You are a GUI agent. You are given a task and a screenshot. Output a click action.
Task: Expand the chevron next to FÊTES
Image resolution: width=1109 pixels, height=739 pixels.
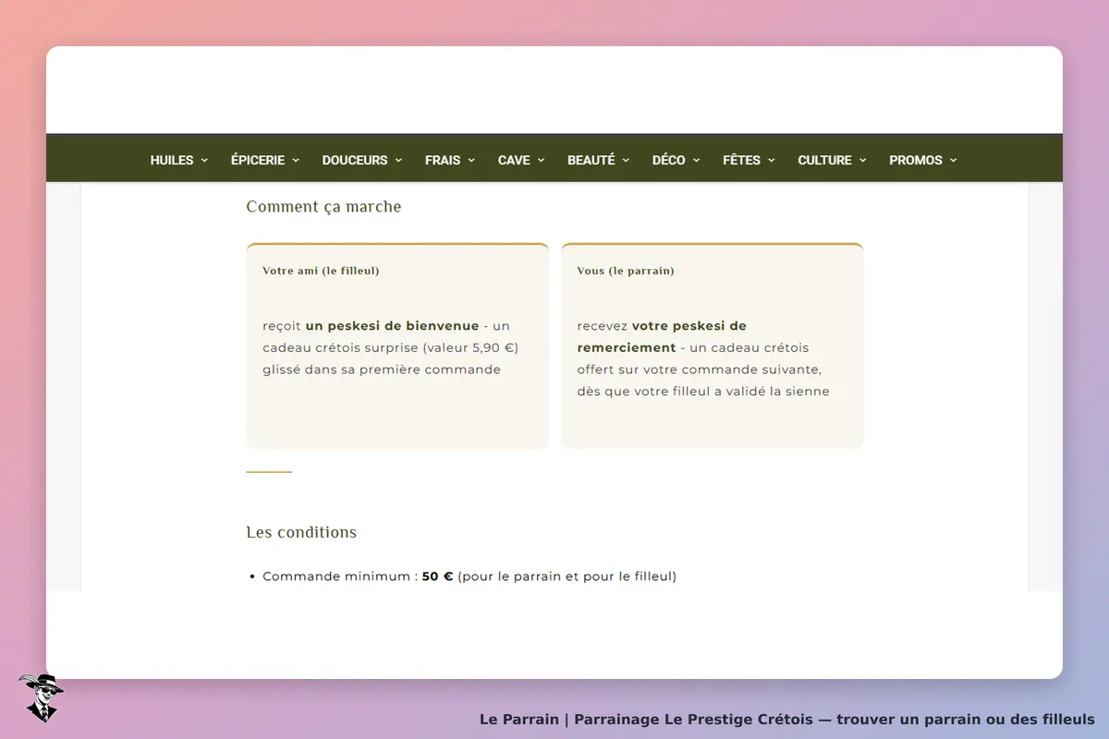click(x=771, y=161)
